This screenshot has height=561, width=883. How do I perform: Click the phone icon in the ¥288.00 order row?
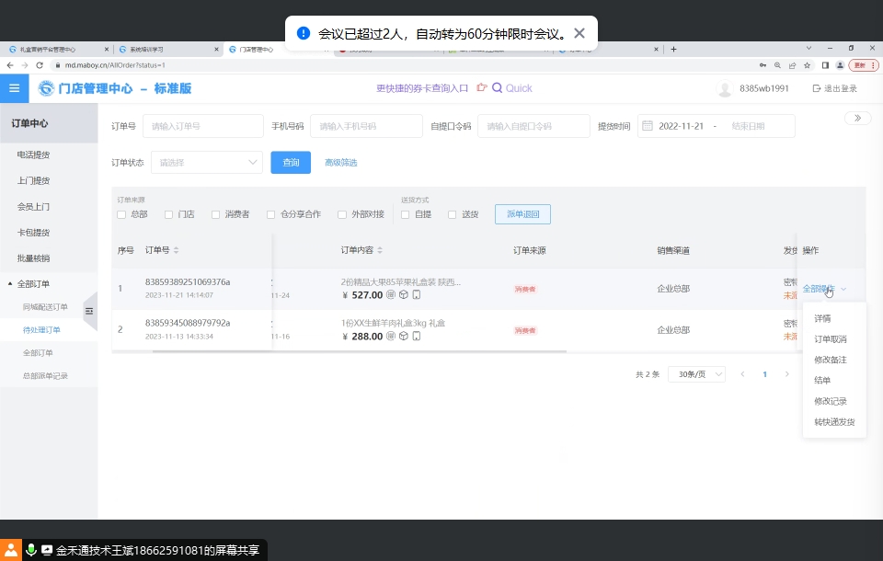click(x=416, y=337)
